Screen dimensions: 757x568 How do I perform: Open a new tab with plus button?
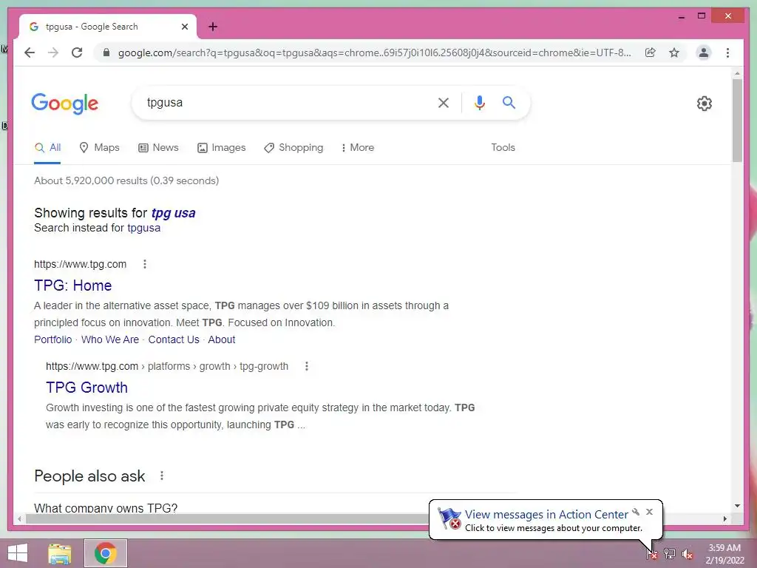[x=213, y=27]
